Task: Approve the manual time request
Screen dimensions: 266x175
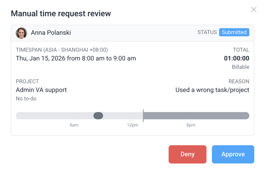Action: (x=233, y=154)
